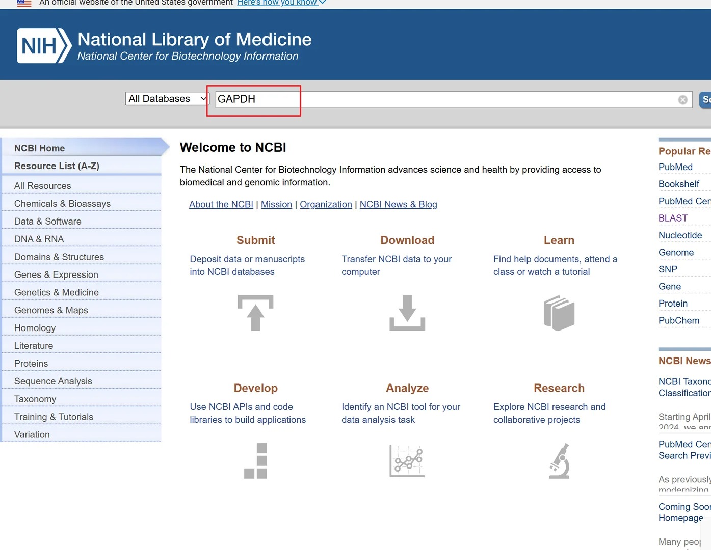Click the Develop blocks icon
The height and width of the screenshot is (550, 711).
(255, 461)
